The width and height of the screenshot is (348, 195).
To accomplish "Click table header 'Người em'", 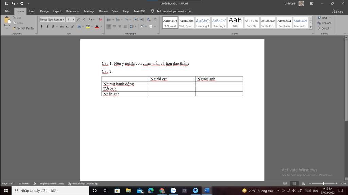I will (x=172, y=79).
